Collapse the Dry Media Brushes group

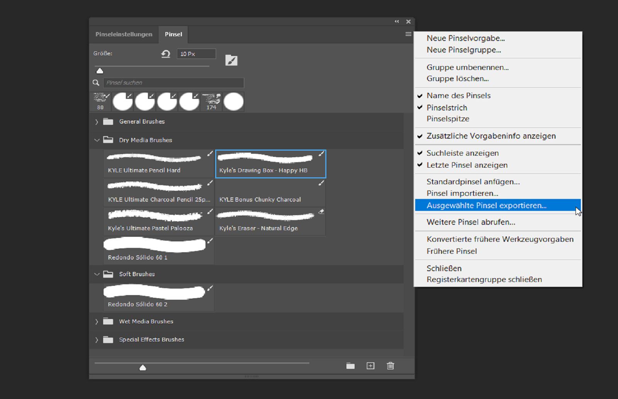[97, 140]
